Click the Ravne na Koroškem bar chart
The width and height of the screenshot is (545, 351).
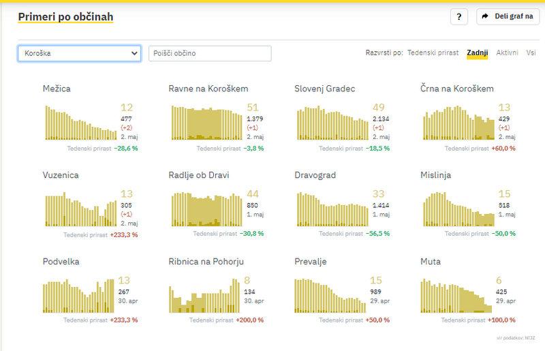206,122
